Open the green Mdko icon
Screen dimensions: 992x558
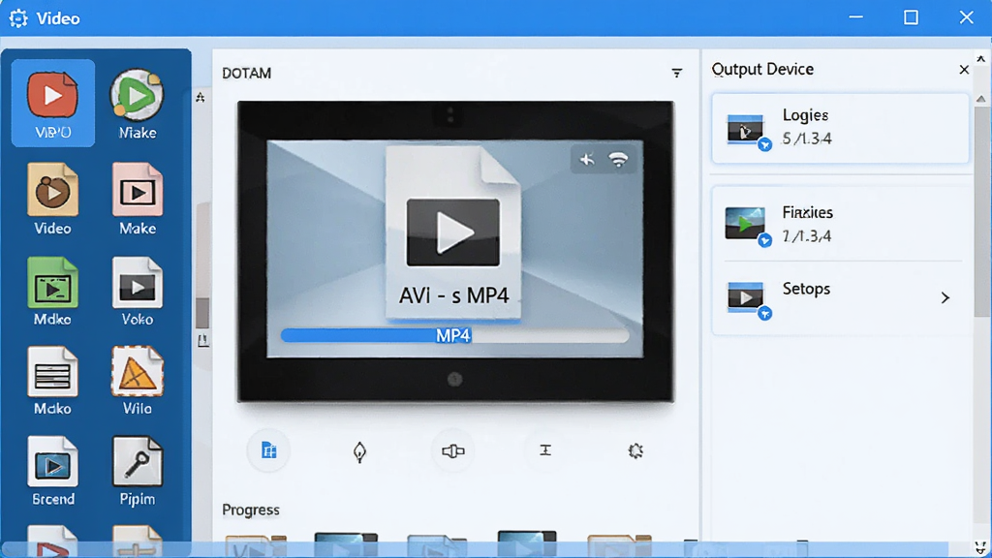pos(52,283)
